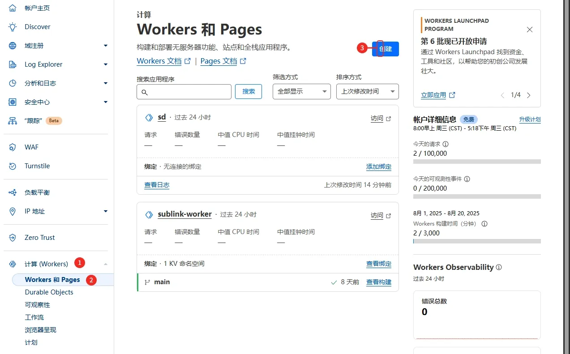Click the 今天的可观测性事件 usage progress bar
This screenshot has height=354, width=570.
point(477,196)
